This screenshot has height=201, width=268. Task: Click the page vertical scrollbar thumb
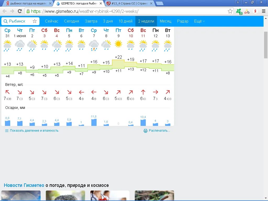tap(266, 45)
